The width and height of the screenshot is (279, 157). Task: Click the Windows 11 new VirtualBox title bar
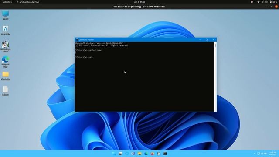tap(139, 7)
